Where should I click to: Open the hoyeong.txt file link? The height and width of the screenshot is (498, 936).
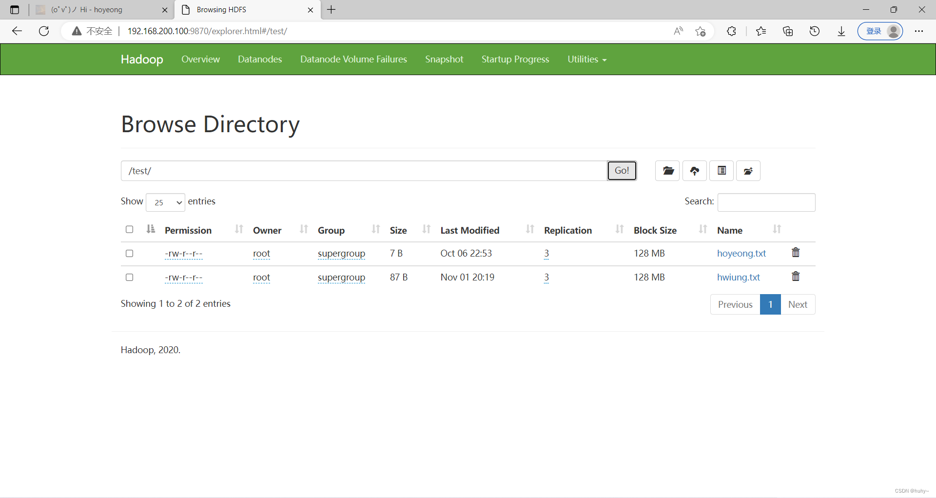coord(741,253)
